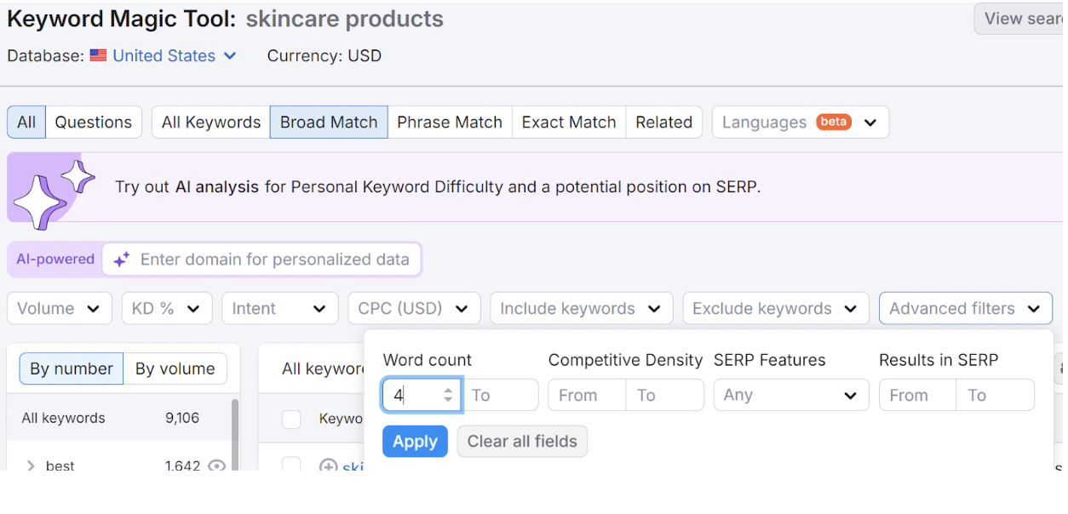Open the Volume filter dropdown

pos(60,309)
